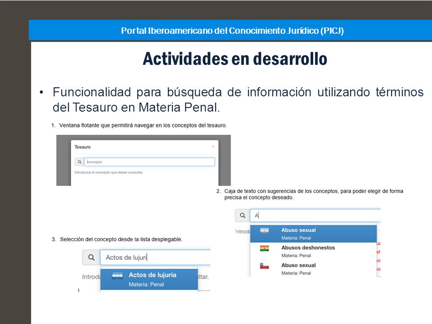Close the Tesauro floating window
Image resolution: width=432 pixels, height=324 pixels.
pos(213,147)
